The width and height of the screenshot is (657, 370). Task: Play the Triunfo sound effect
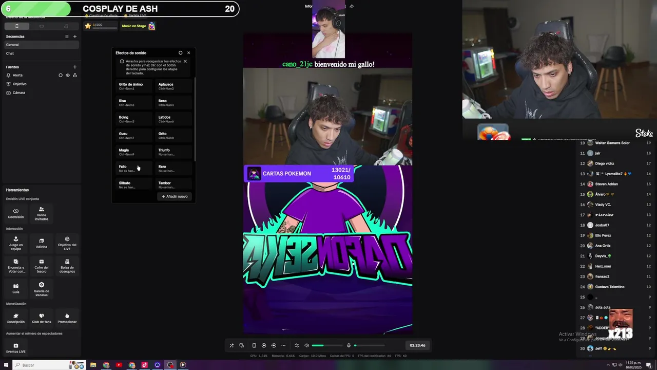[x=173, y=152]
